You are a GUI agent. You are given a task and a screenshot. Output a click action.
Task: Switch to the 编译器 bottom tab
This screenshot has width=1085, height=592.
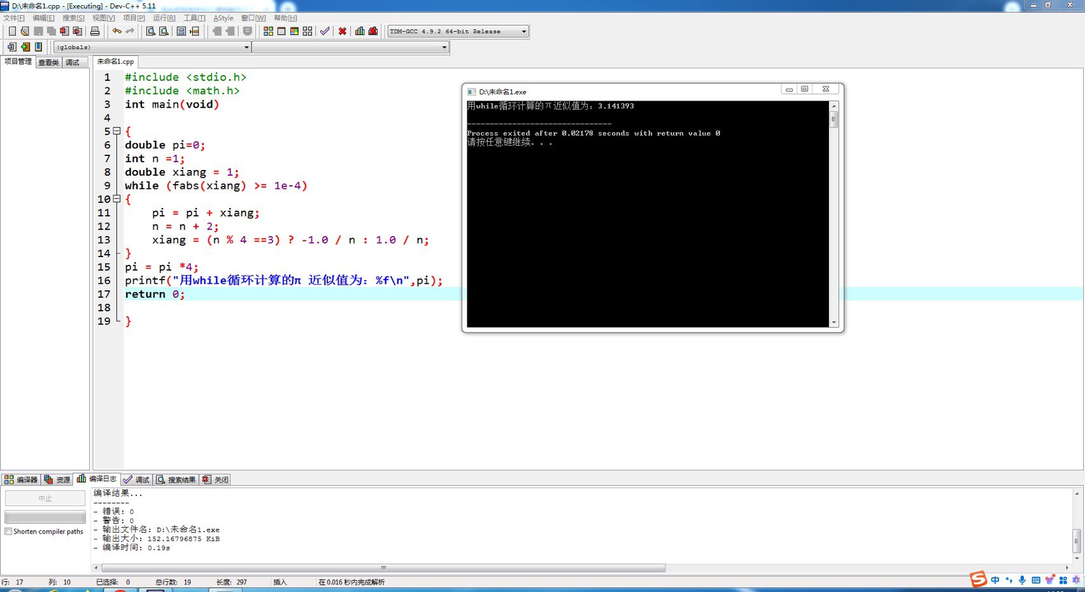(21, 479)
